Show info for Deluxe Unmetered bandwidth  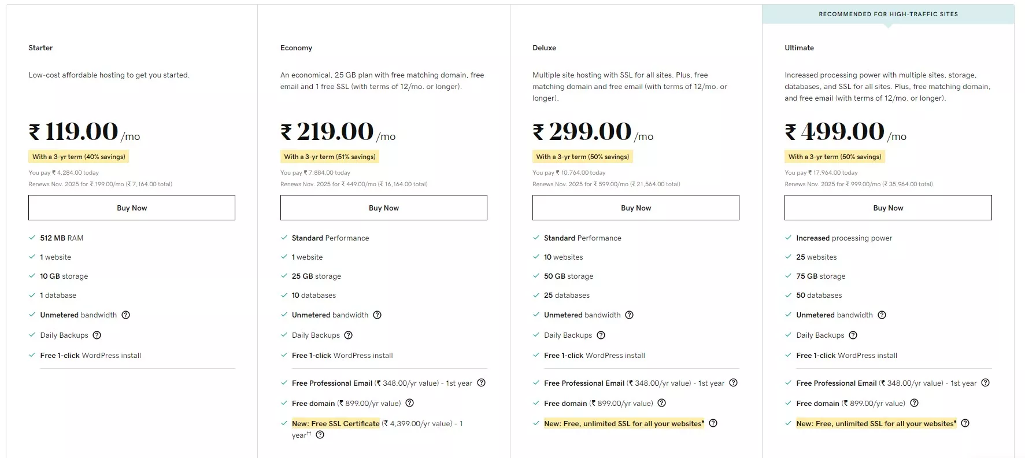630,315
